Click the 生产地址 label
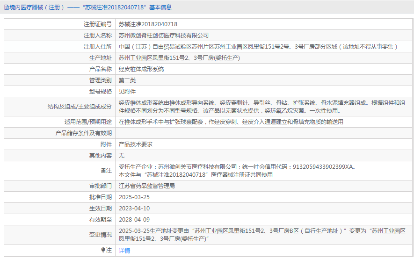 click(x=101, y=58)
